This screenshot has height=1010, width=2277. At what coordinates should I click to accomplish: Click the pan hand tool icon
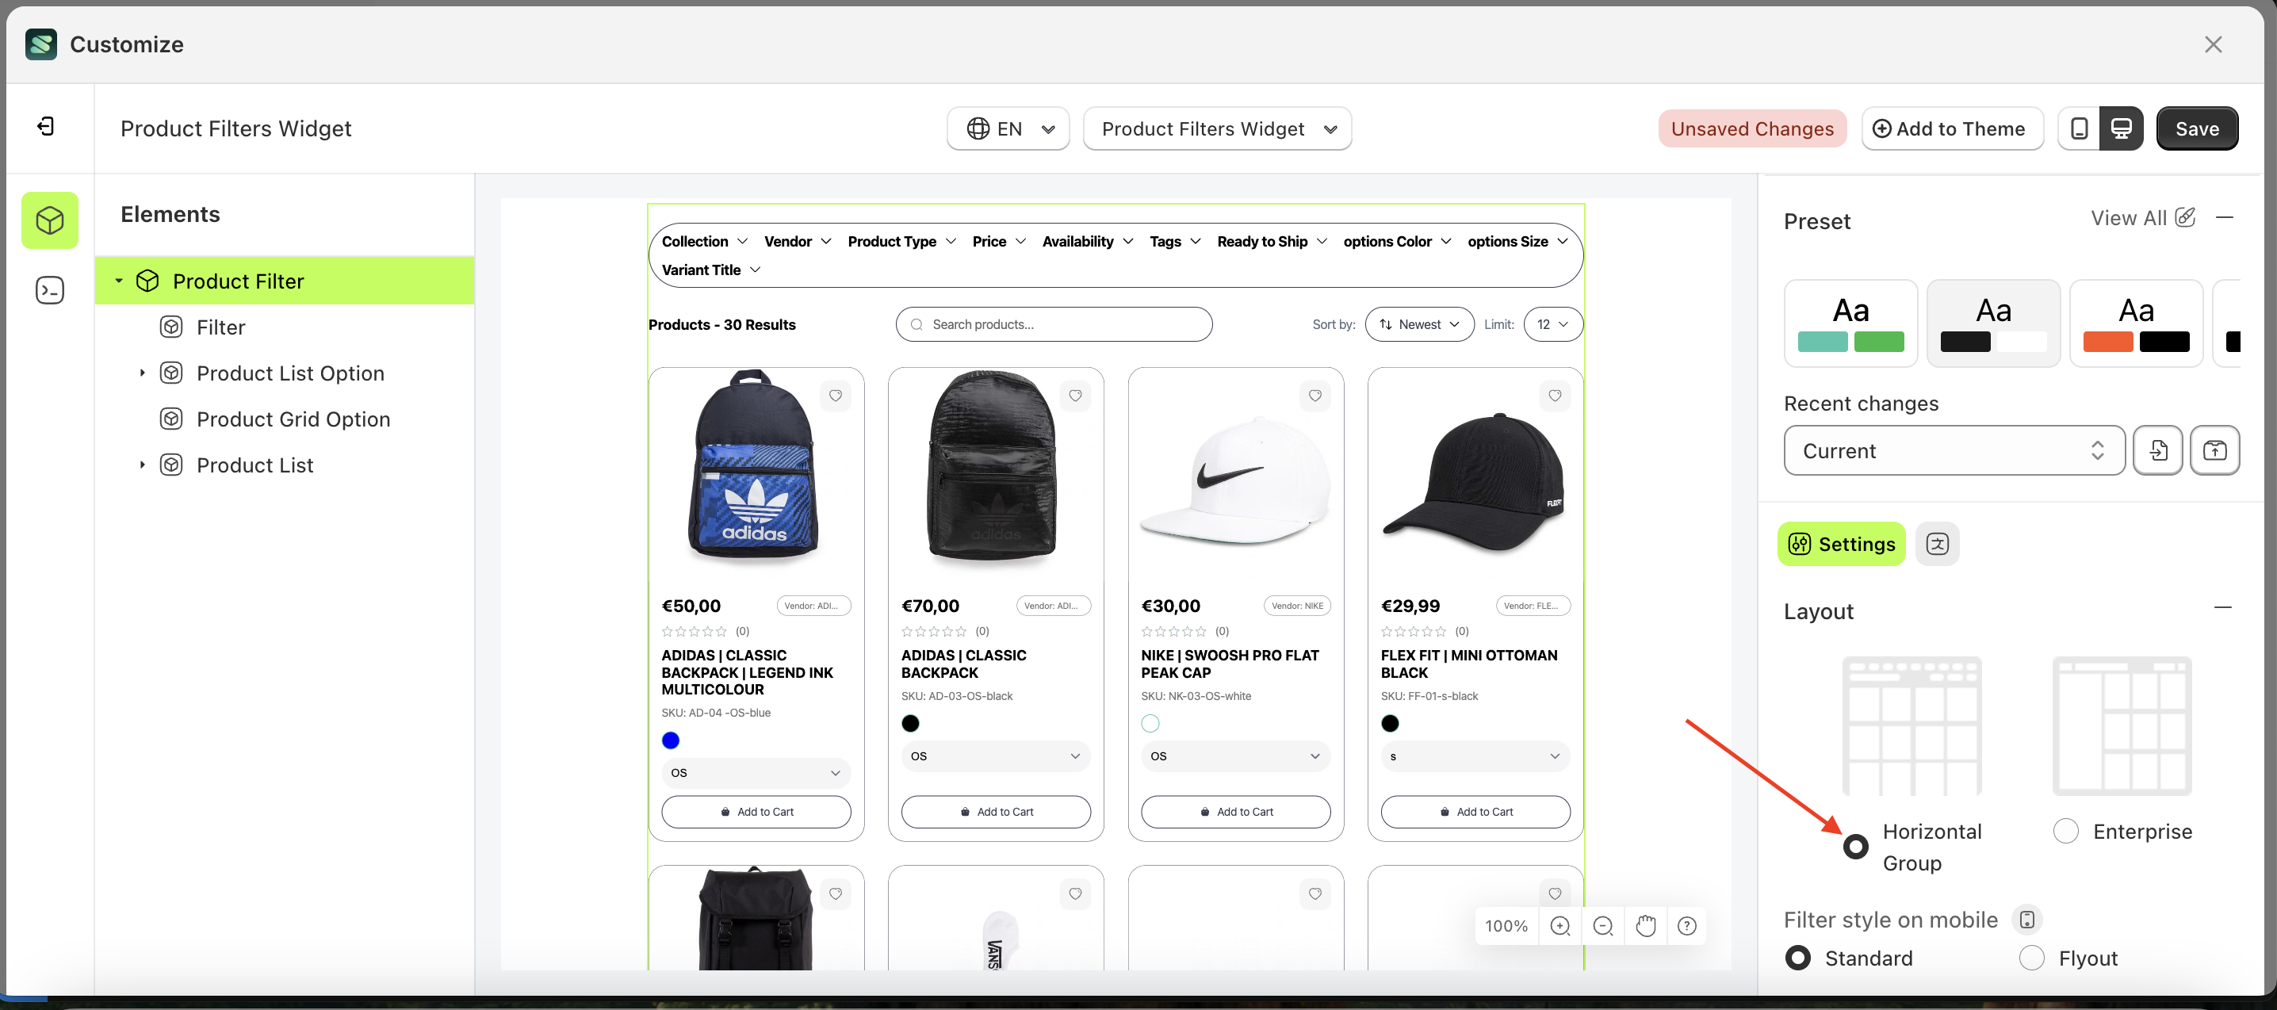[1645, 925]
